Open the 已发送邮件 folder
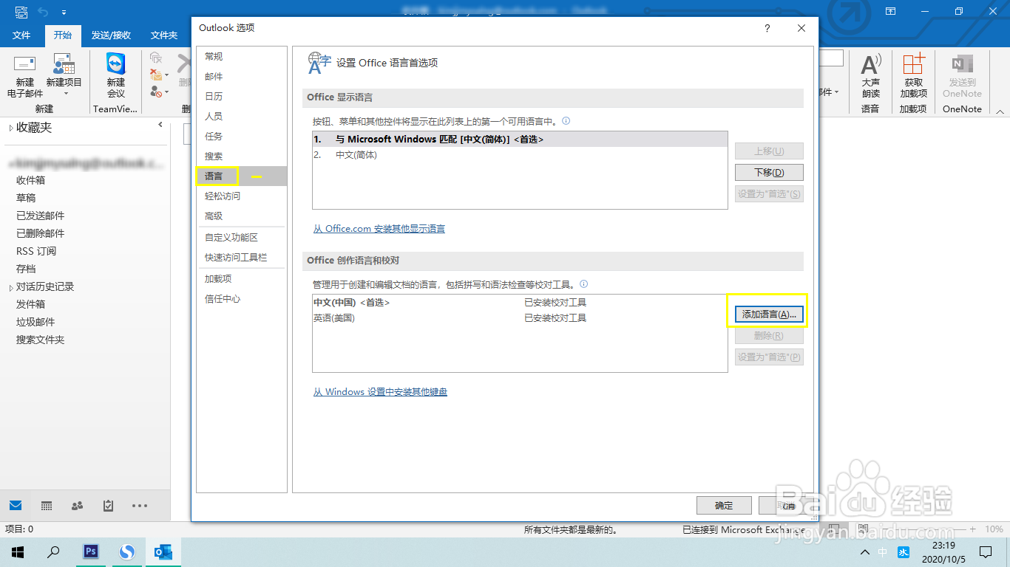 41,216
